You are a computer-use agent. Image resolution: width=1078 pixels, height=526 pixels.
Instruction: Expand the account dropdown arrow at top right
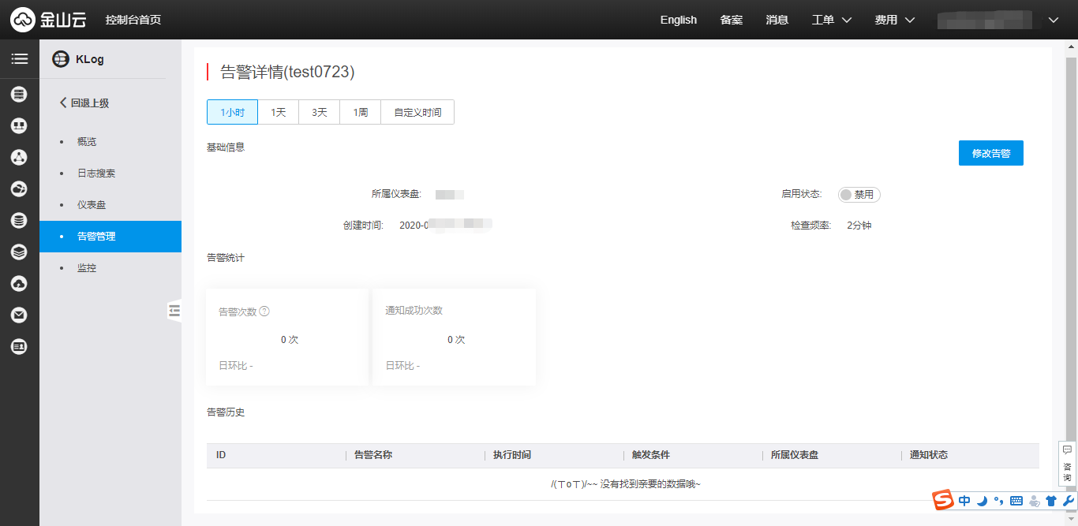[x=1053, y=20]
